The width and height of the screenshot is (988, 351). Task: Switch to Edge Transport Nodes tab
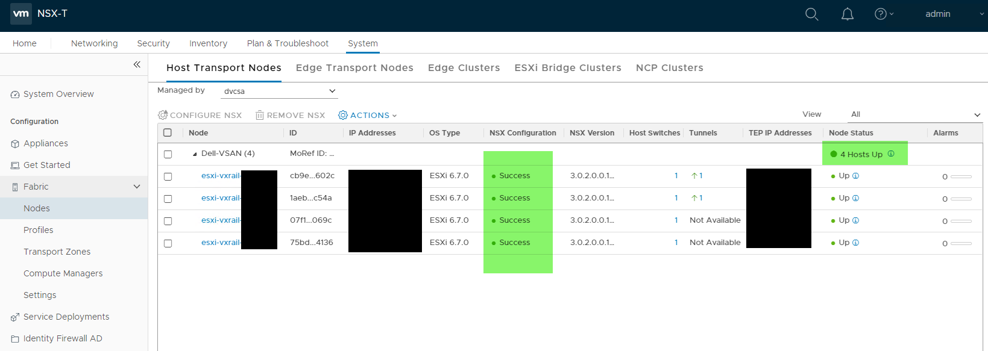click(354, 67)
